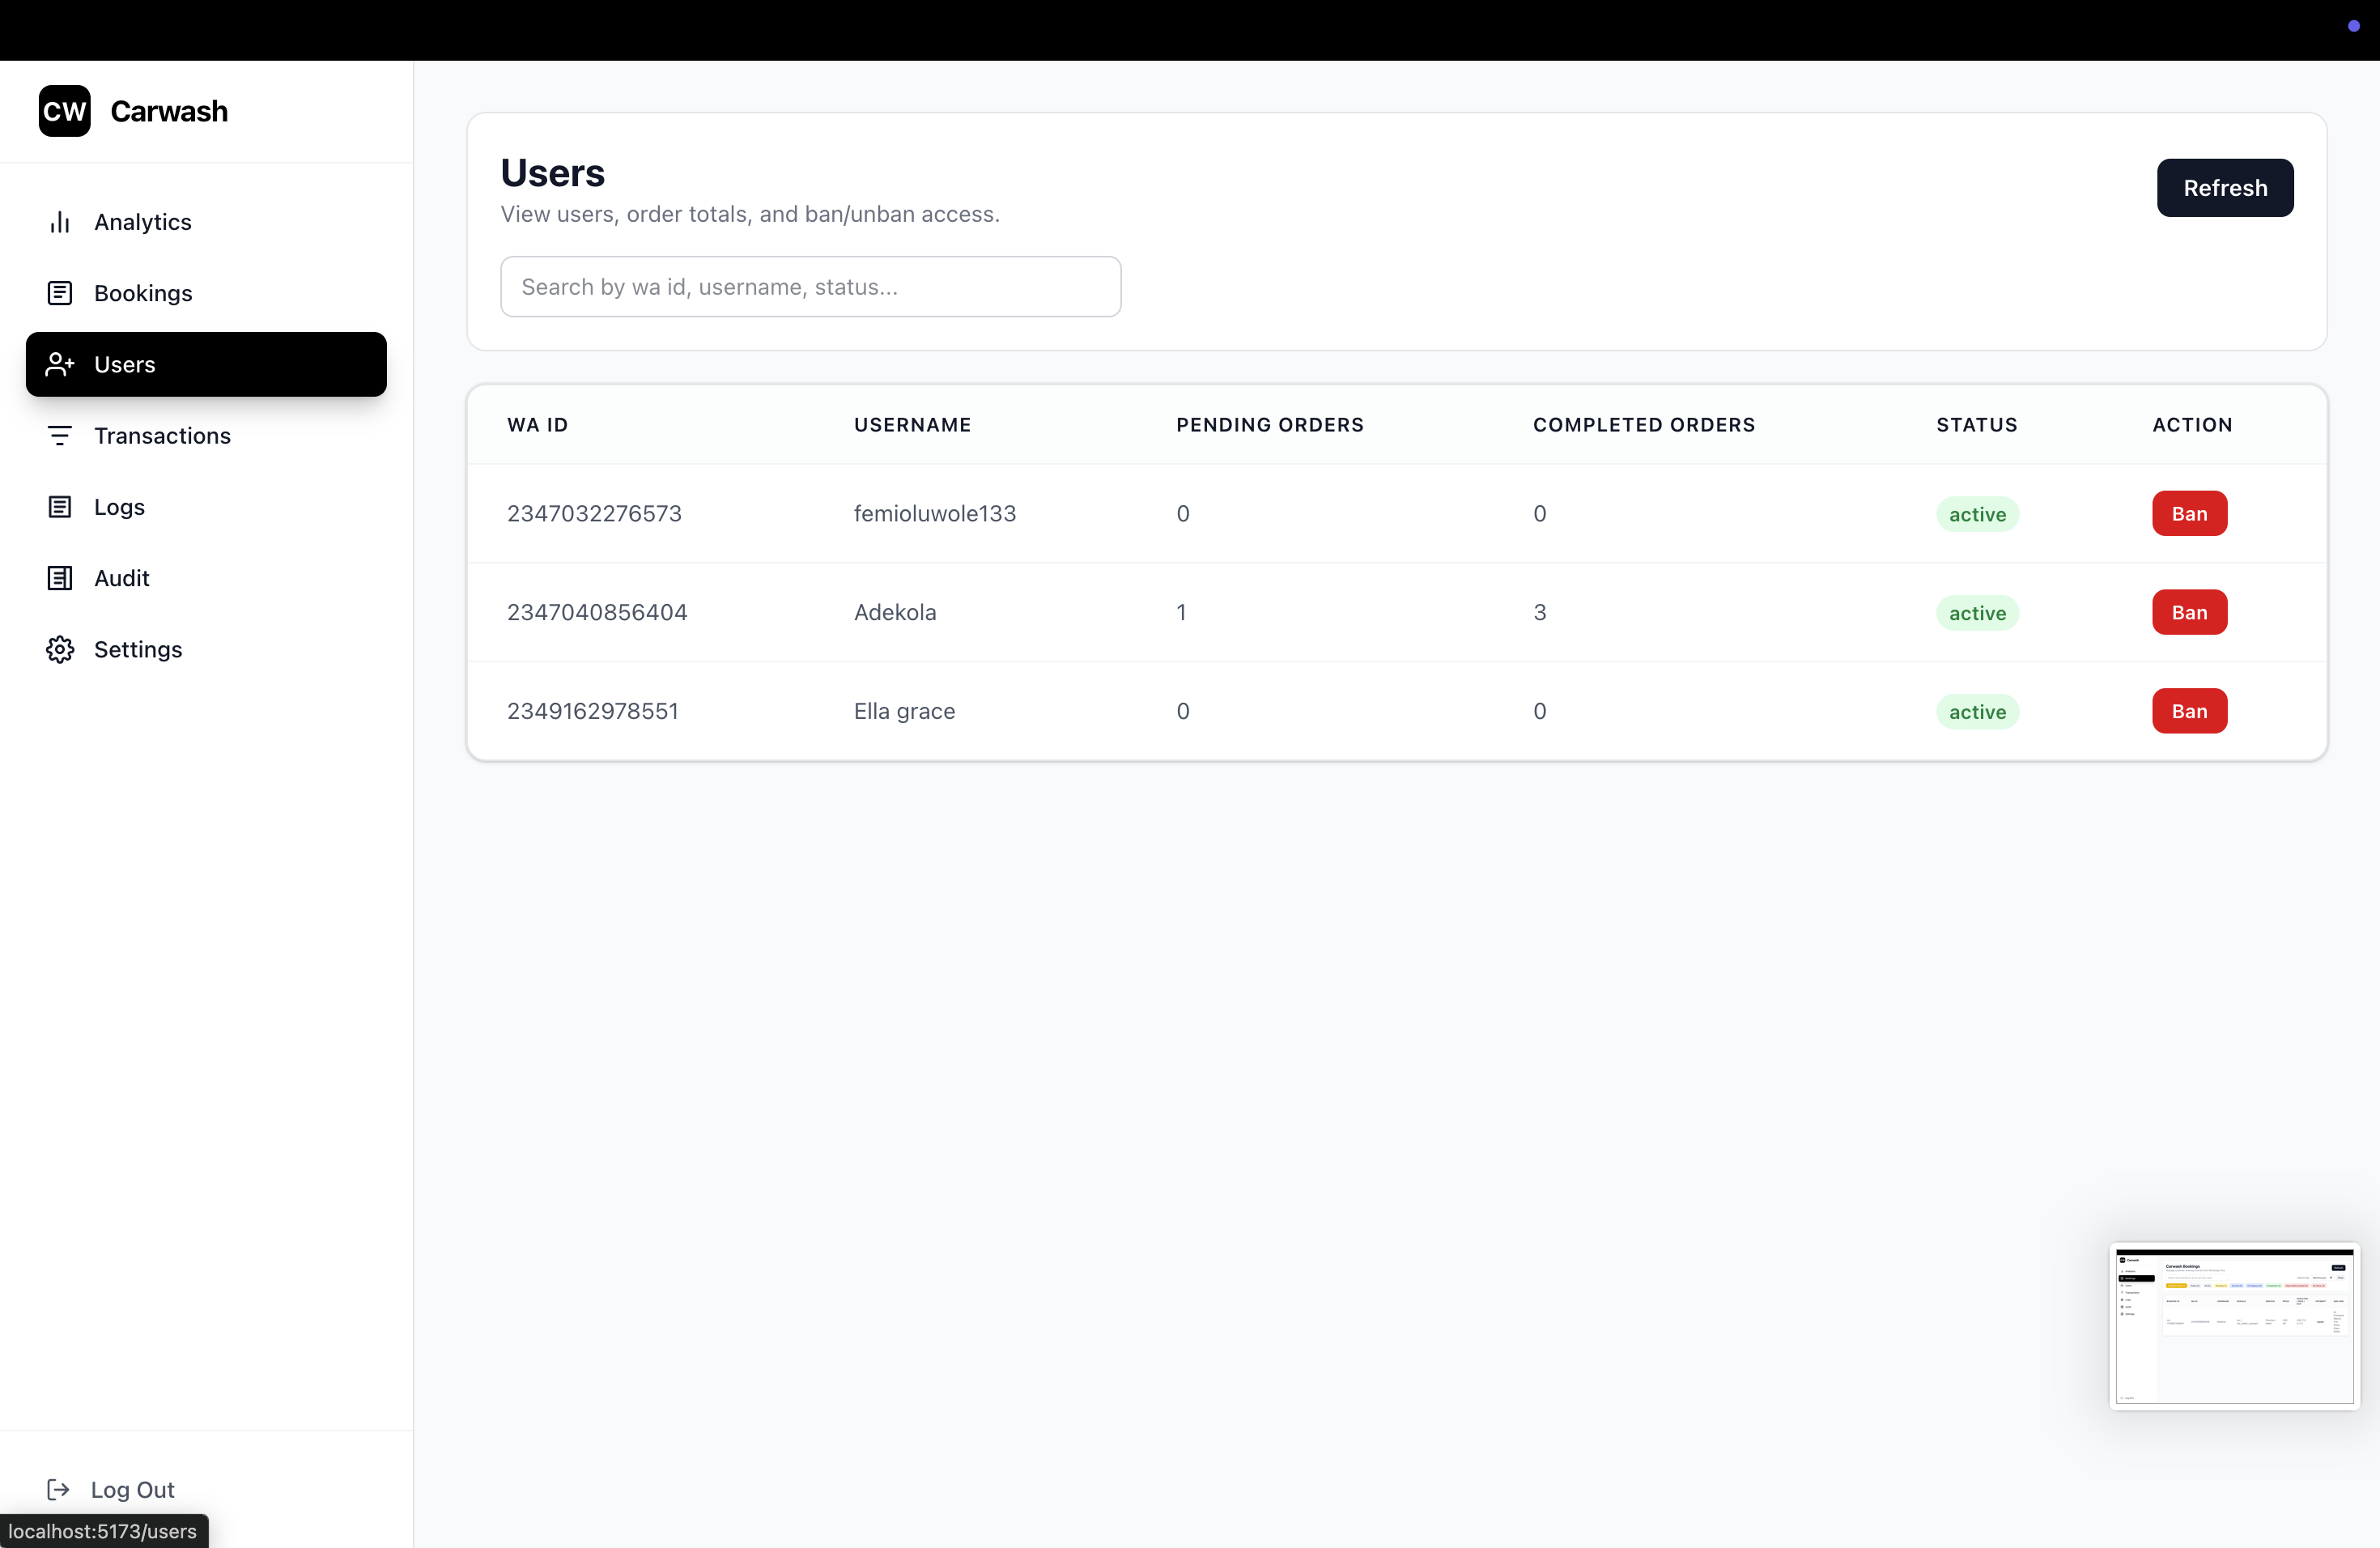Ban the user Adekola
Screen dimensions: 2380x1548
click(x=2188, y=612)
